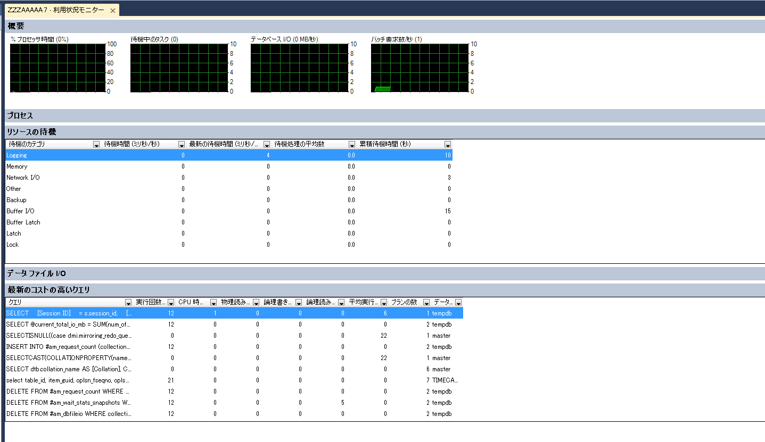Select the ZZZAAAAA-7 利用状況モニター tab
This screenshot has width=765, height=442.
(x=56, y=11)
